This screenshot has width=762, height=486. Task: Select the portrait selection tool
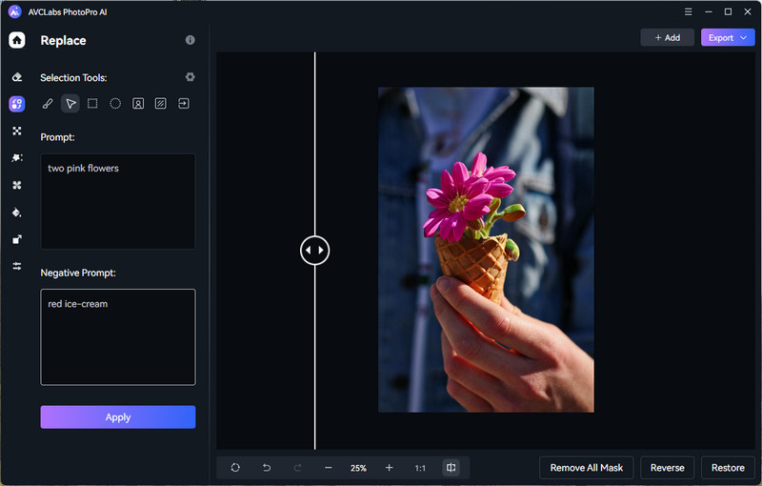[138, 103]
